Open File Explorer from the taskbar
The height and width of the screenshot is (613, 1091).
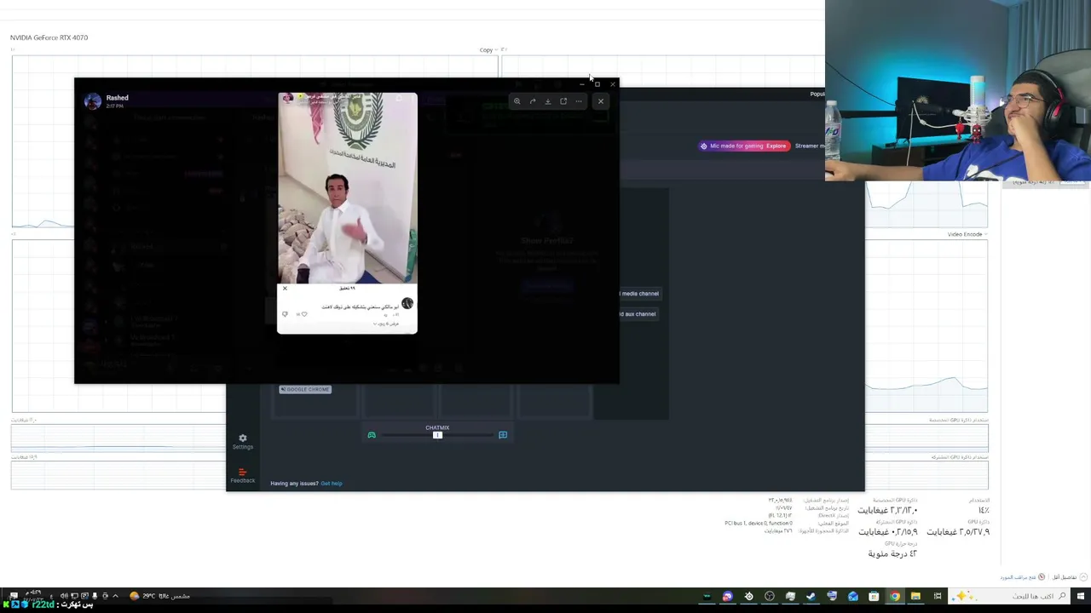click(915, 596)
